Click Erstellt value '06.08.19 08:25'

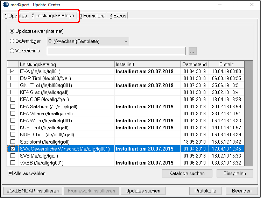pyautogui.click(x=226, y=78)
